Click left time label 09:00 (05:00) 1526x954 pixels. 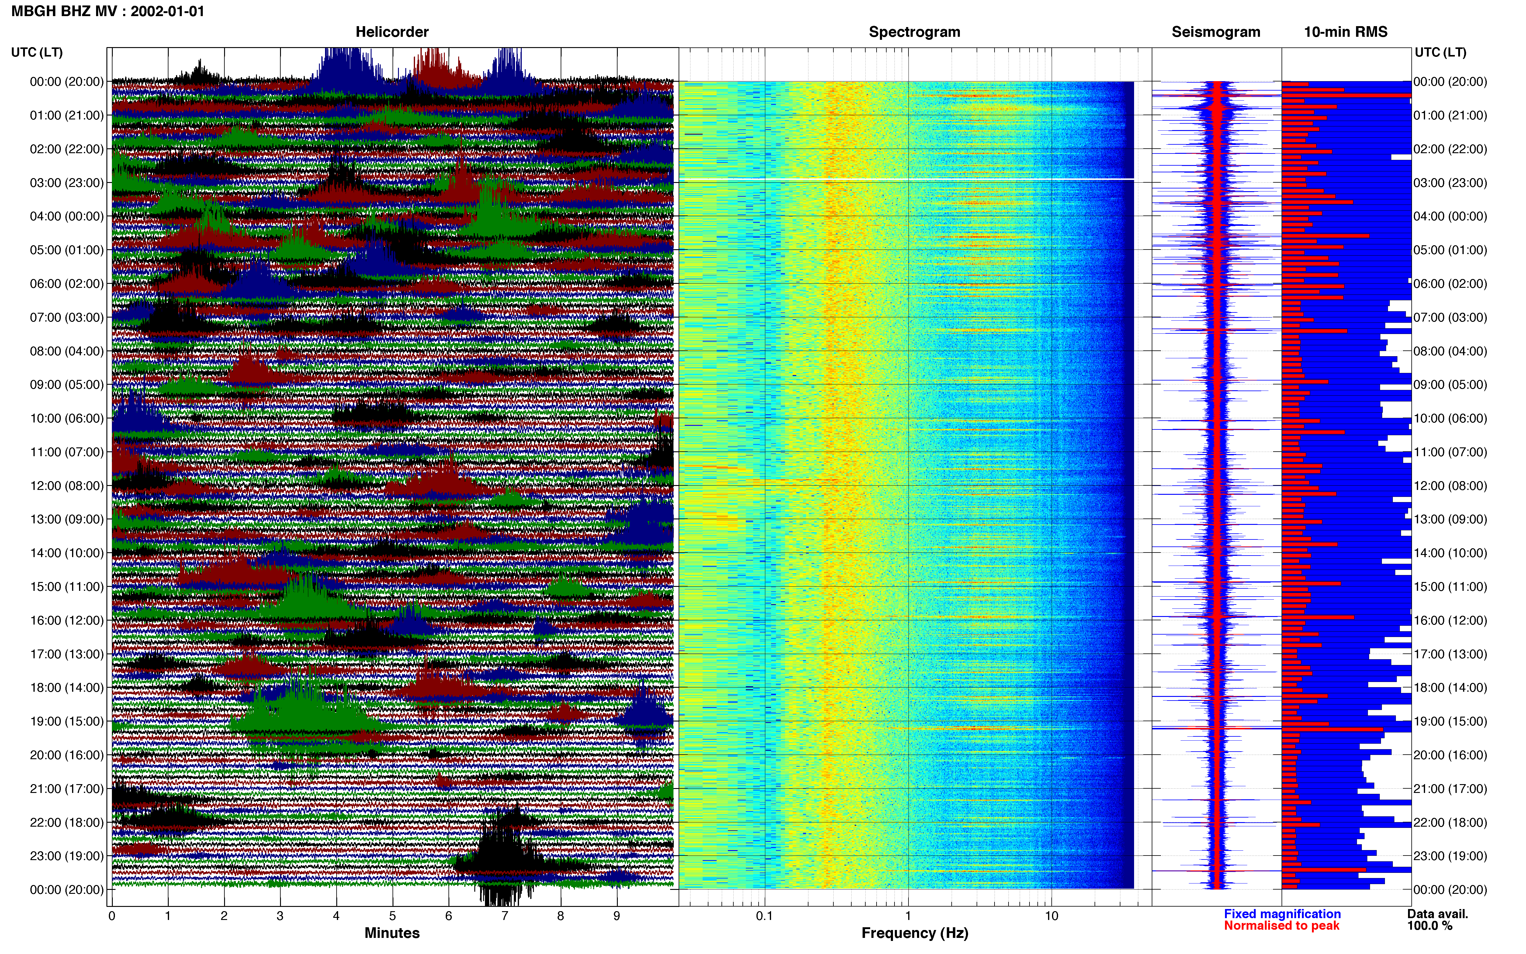pos(66,385)
